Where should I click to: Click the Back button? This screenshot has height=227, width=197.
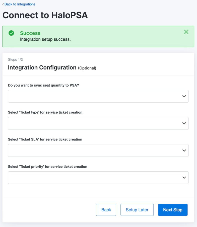tap(106, 210)
